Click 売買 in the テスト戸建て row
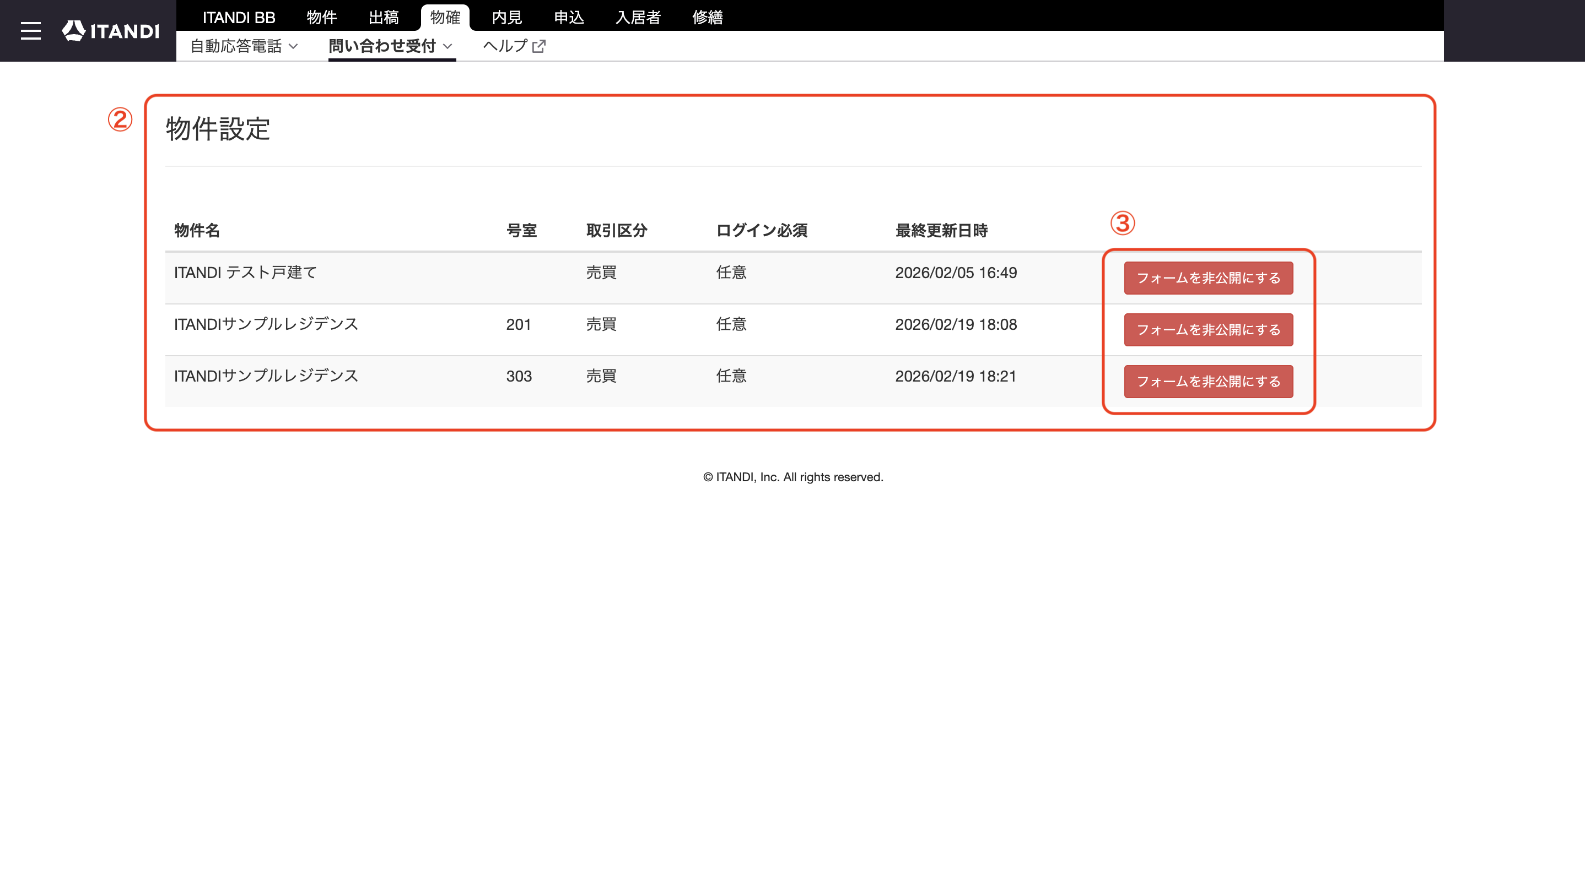Viewport: 1585px width, 892px height. click(601, 273)
